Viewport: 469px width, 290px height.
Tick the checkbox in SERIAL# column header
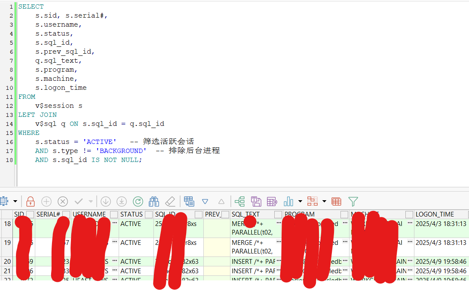[x=66, y=214]
